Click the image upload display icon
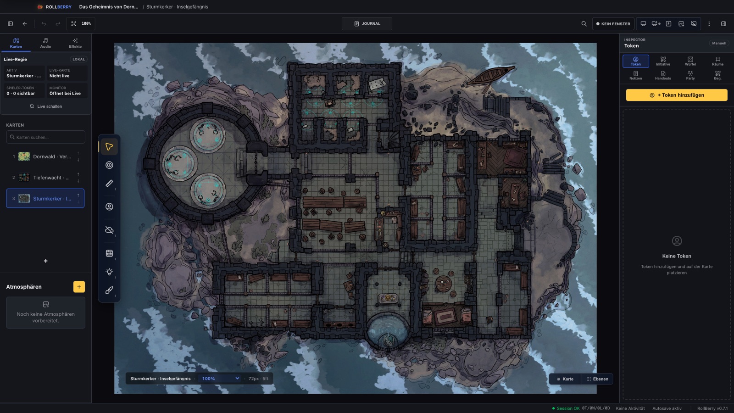The width and height of the screenshot is (734, 413). coord(681,24)
